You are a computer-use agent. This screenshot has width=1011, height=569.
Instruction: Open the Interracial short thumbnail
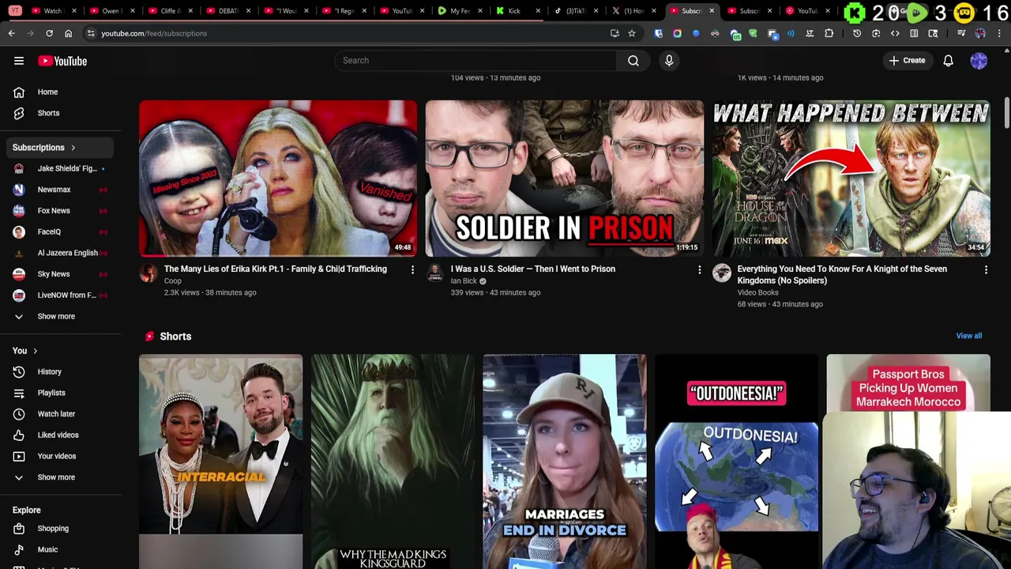pos(220,462)
